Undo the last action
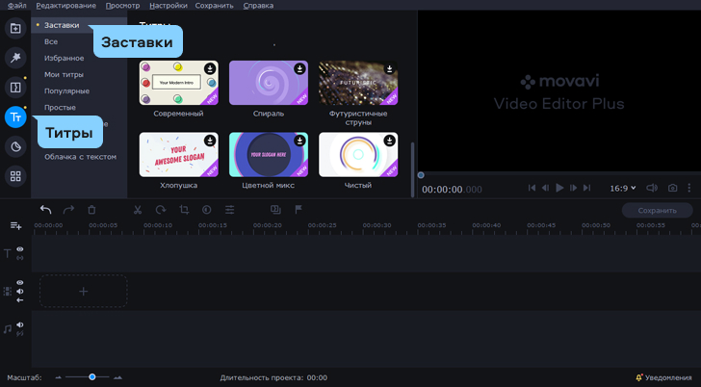701x387 pixels. [x=45, y=210]
